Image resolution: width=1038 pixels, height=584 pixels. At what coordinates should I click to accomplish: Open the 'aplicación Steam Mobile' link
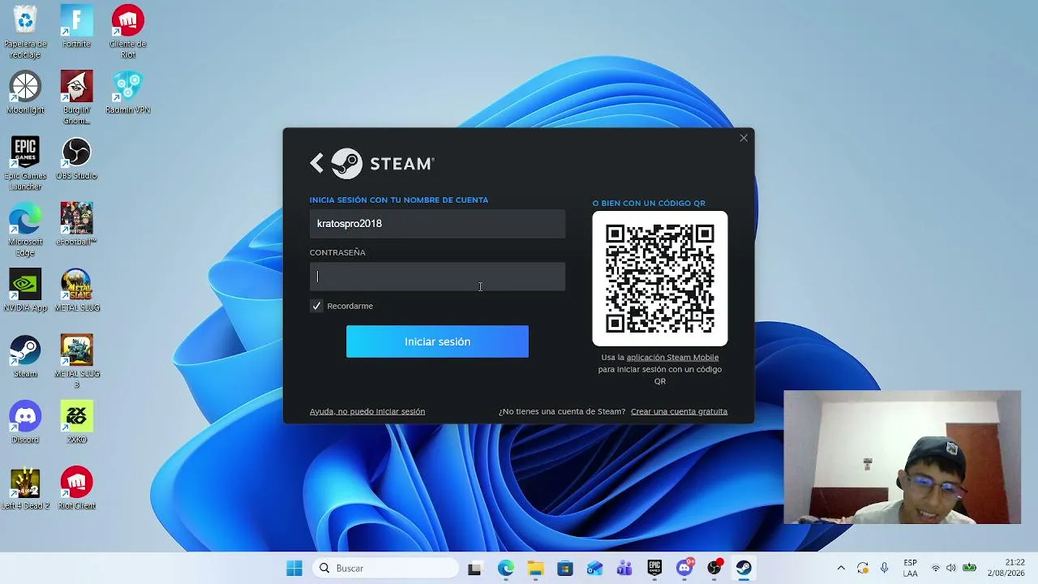click(x=672, y=358)
